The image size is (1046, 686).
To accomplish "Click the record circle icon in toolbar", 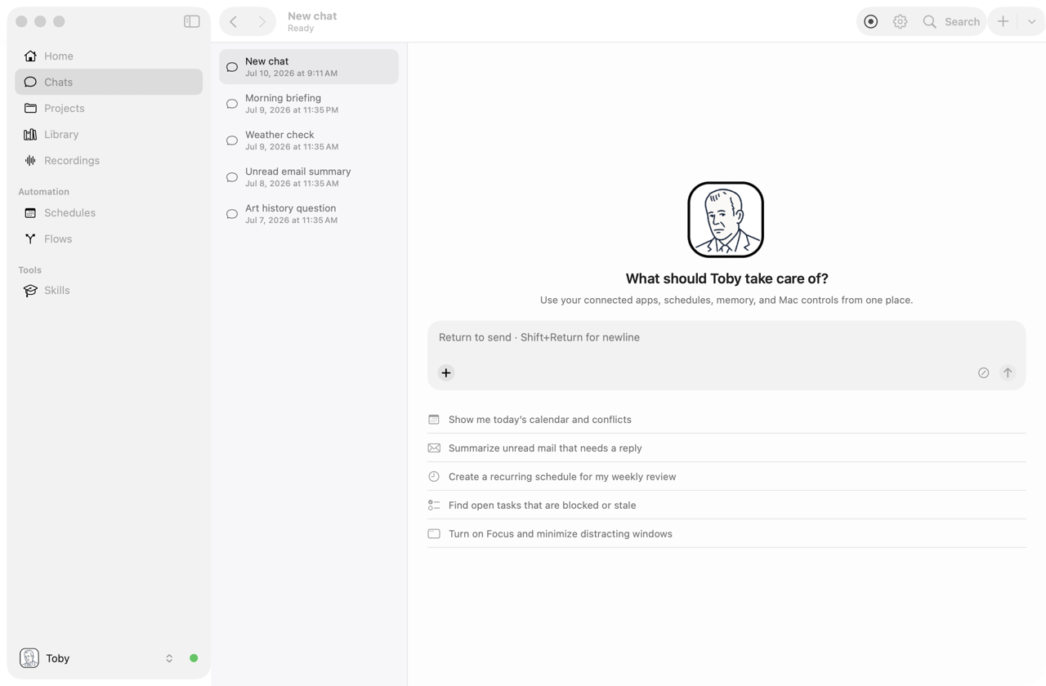I will point(871,22).
